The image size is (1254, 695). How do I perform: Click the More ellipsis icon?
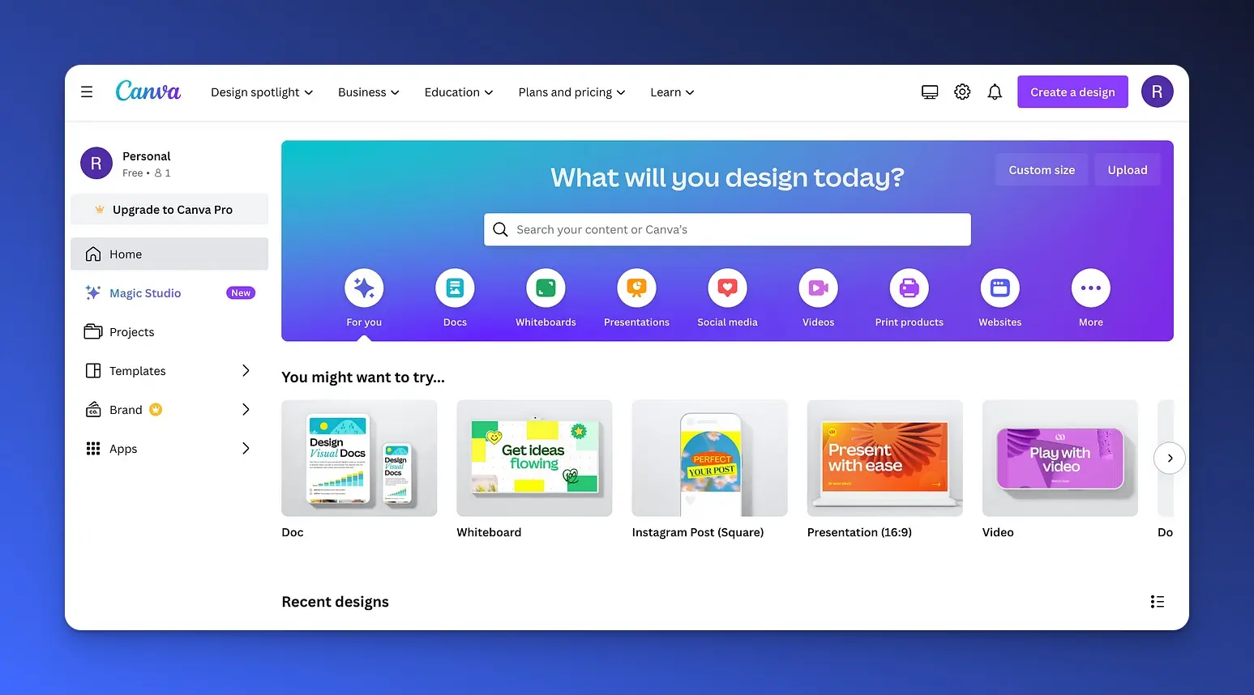pyautogui.click(x=1090, y=288)
